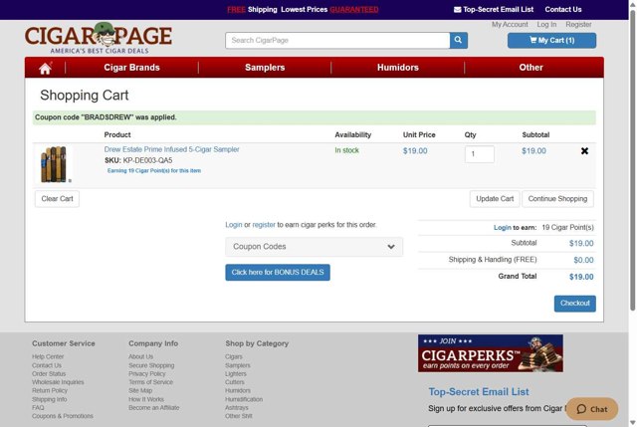This screenshot has width=637, height=427.
Task: Open the Cigar Brands menu
Action: [x=131, y=68]
